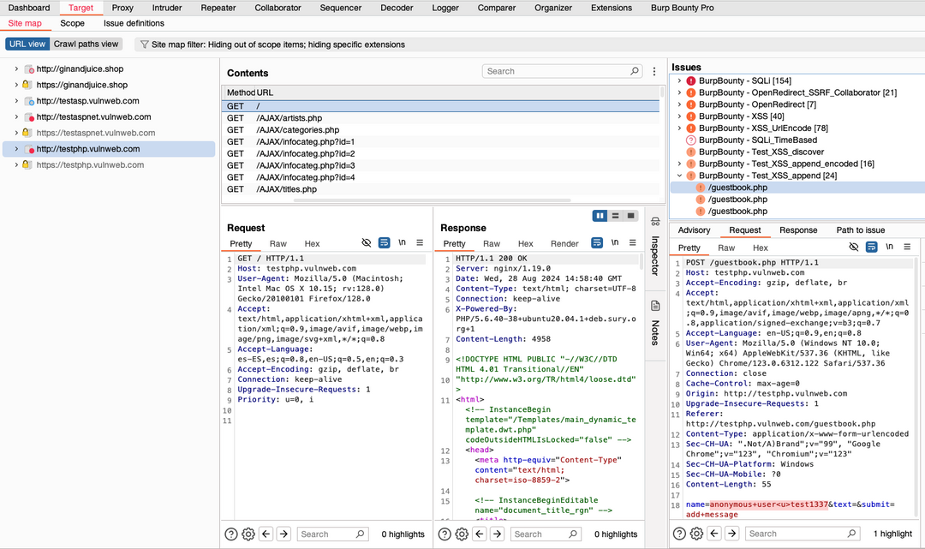The height and width of the screenshot is (549, 925).
Task: Click the Site map filter funnel icon
Action: click(145, 45)
